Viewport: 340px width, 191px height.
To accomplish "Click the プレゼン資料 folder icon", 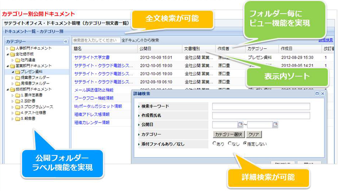I will (x=18, y=72).
